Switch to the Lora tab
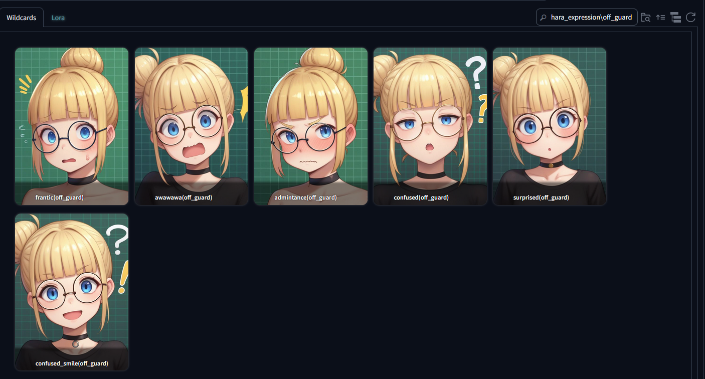Viewport: 705px width, 379px height. 58,18
